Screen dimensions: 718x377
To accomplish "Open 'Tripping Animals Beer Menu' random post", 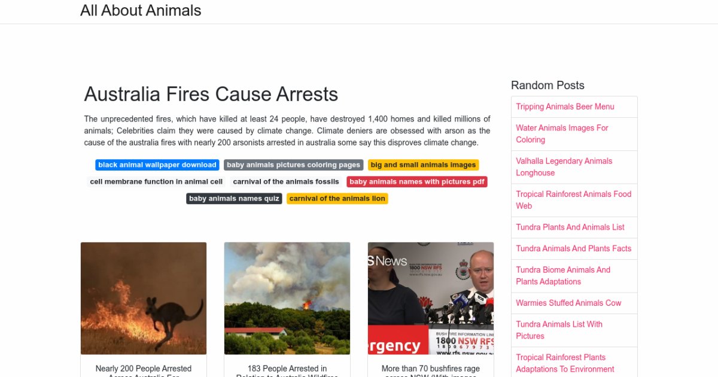I will pyautogui.click(x=565, y=107).
